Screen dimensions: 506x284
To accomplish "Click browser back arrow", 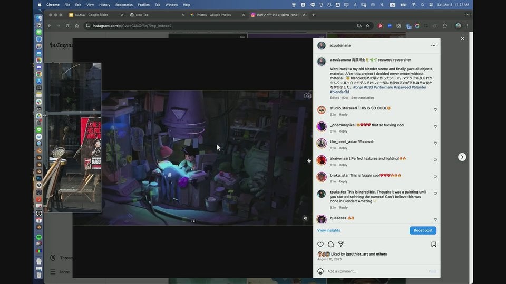I will tap(50, 26).
